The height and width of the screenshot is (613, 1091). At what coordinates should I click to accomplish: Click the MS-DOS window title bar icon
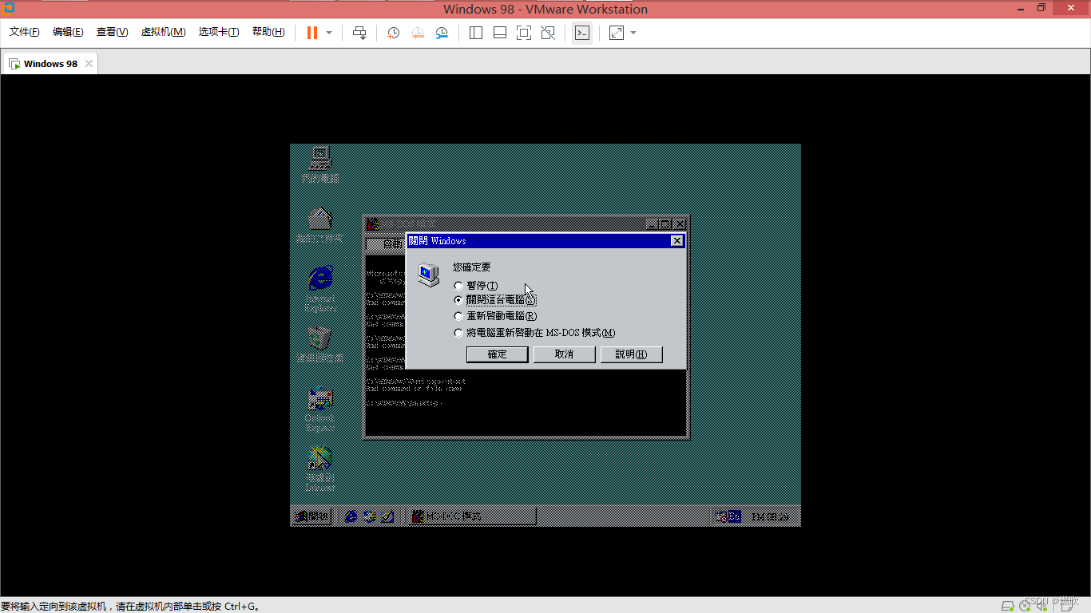point(372,224)
